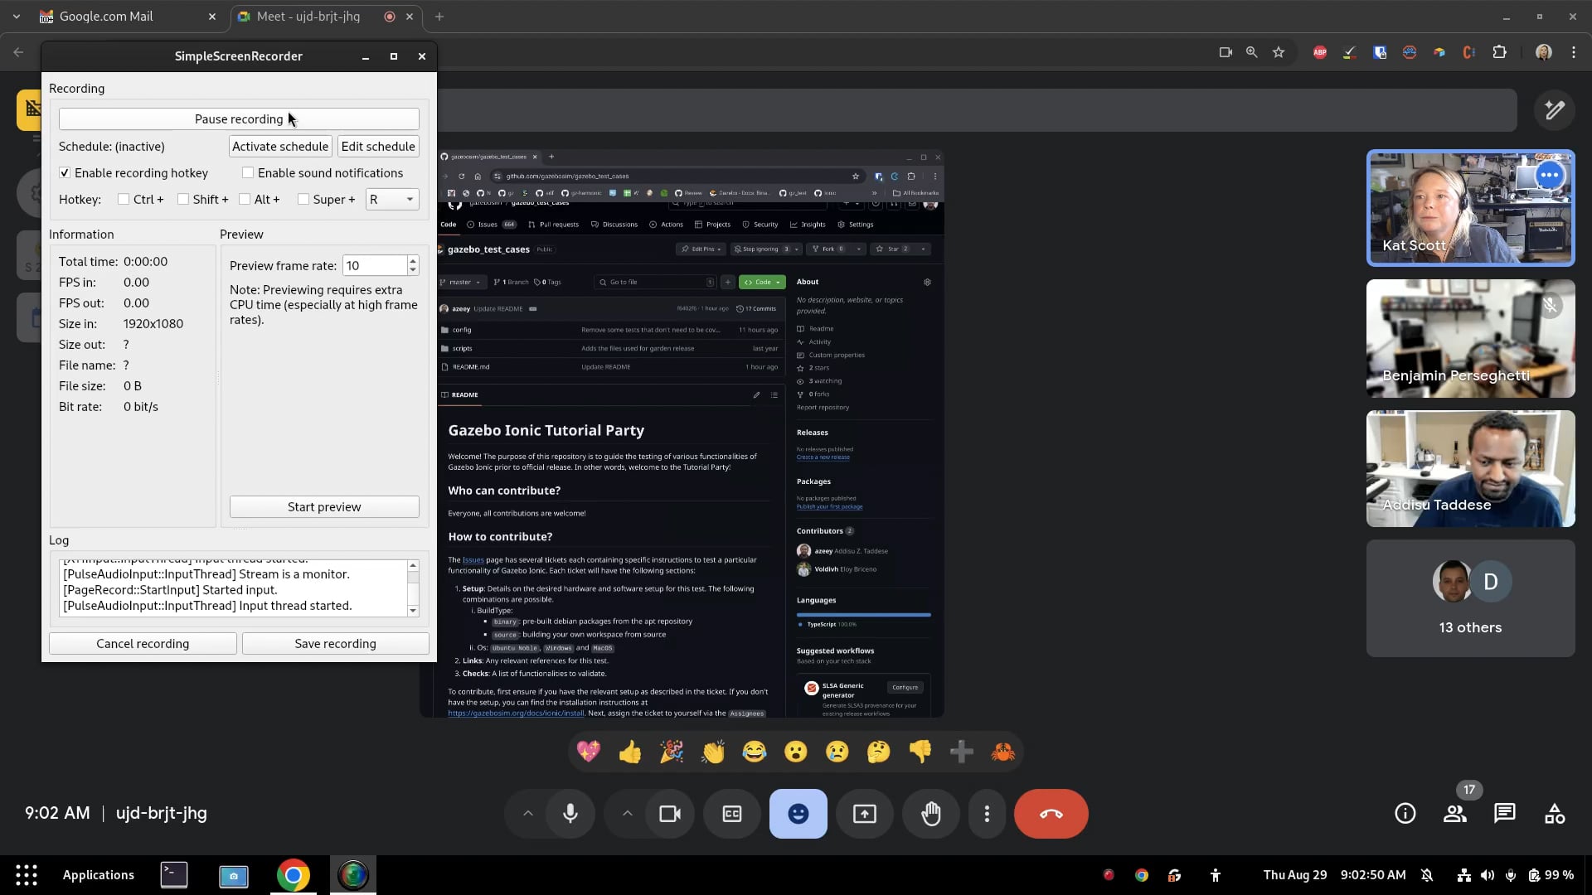
Task: Click Edit schedule button
Action: pyautogui.click(x=378, y=147)
